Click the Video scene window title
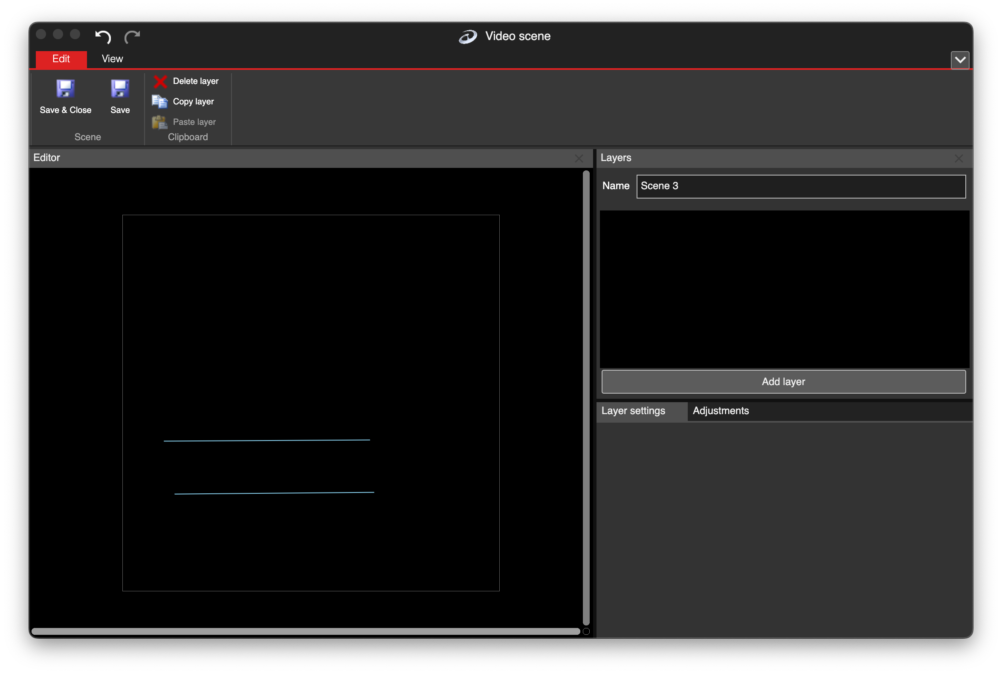 (x=518, y=36)
